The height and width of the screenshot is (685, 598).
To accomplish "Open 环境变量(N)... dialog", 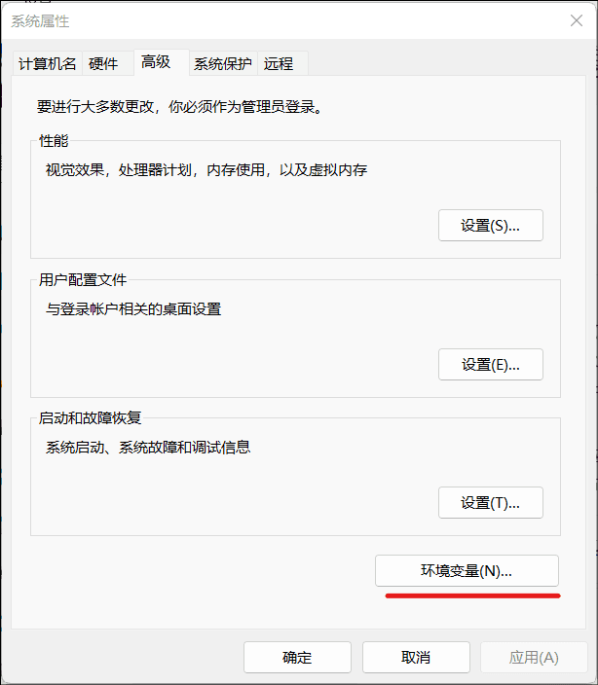I will (467, 570).
